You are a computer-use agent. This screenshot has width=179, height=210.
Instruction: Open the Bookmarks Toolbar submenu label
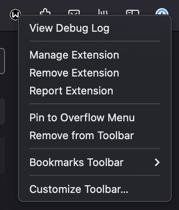(76, 162)
